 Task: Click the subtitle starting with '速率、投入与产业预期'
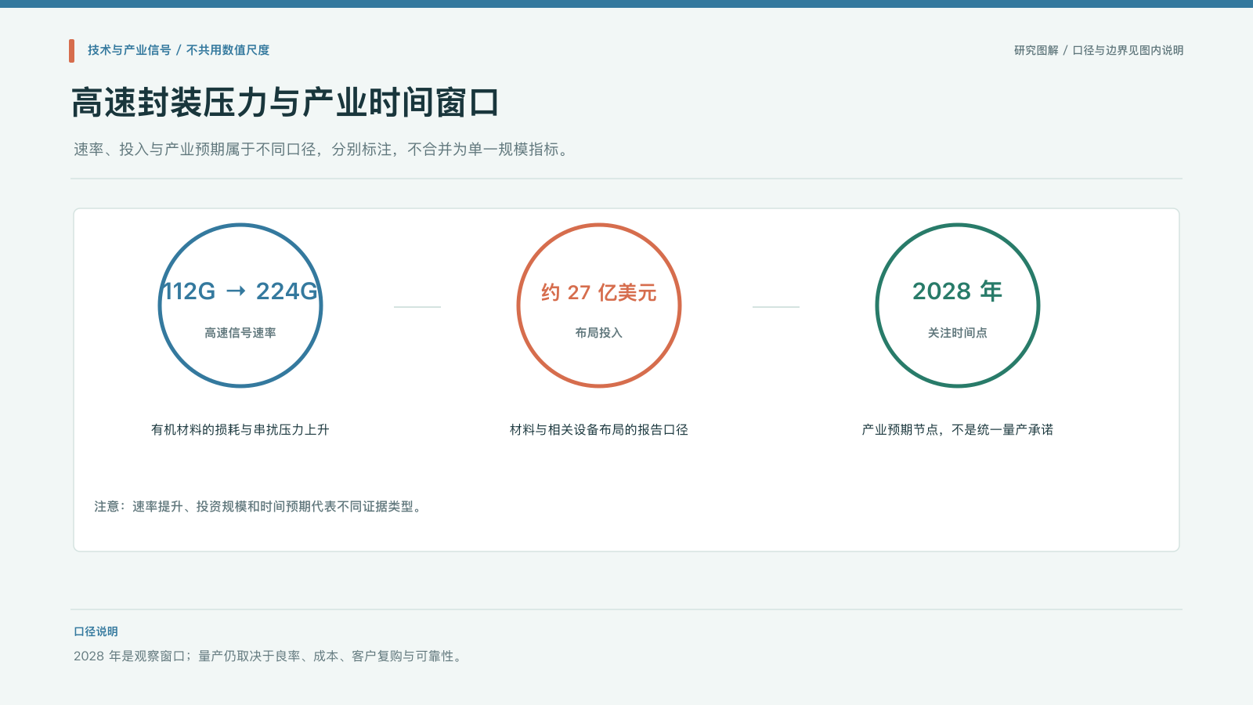[x=322, y=149]
